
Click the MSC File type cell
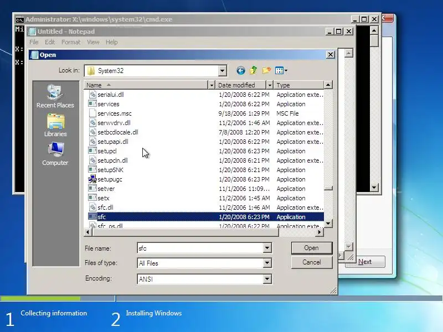coord(287,113)
